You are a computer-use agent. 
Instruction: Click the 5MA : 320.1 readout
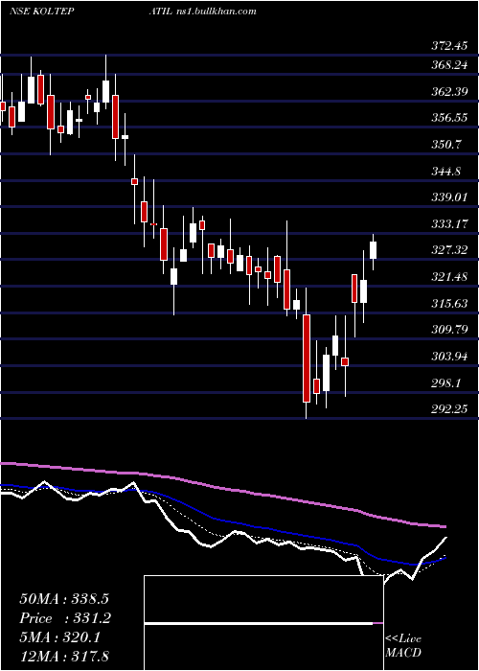pyautogui.click(x=59, y=637)
